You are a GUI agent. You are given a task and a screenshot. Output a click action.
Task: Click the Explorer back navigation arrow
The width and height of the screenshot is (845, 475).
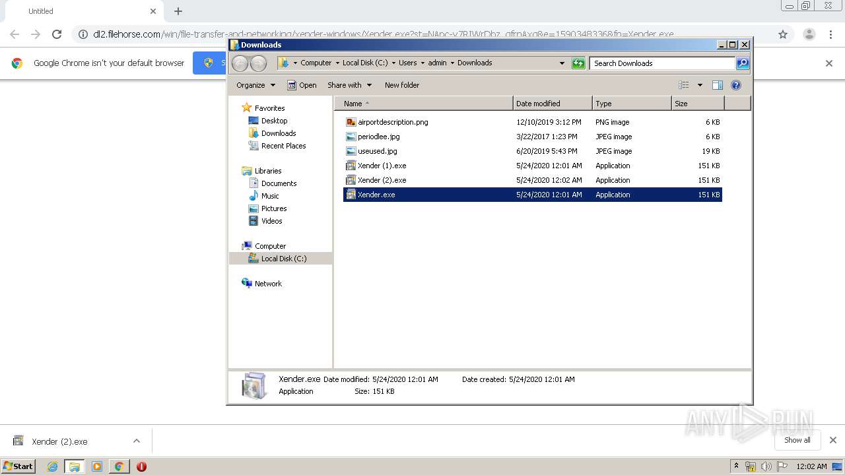tap(240, 63)
